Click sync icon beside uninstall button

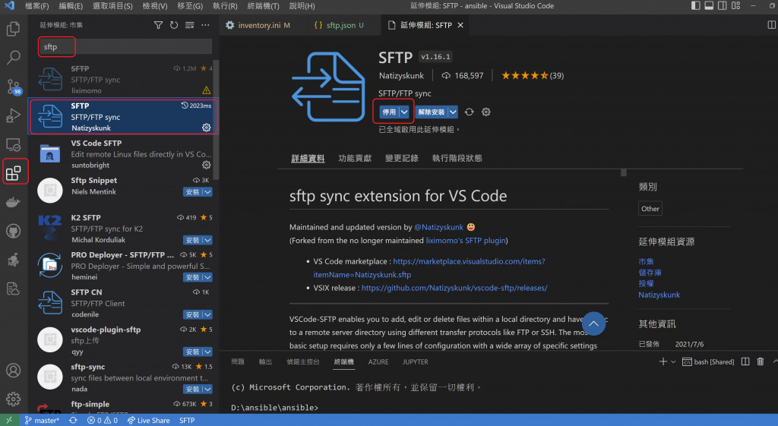[x=469, y=112]
